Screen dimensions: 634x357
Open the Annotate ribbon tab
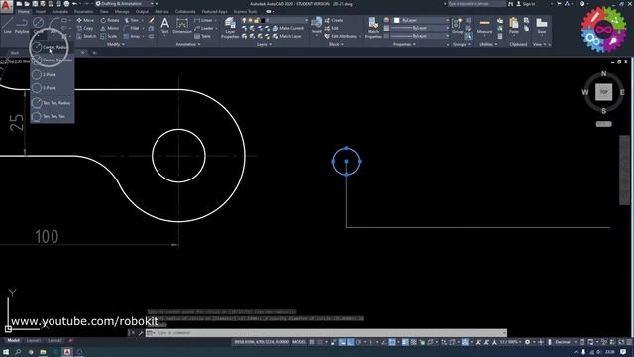tap(59, 12)
